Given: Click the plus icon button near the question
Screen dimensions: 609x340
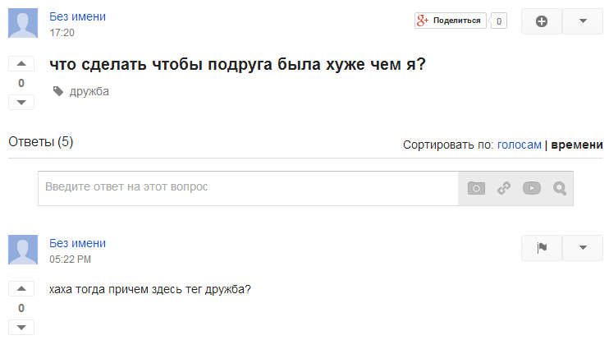Looking at the screenshot, I should (542, 21).
